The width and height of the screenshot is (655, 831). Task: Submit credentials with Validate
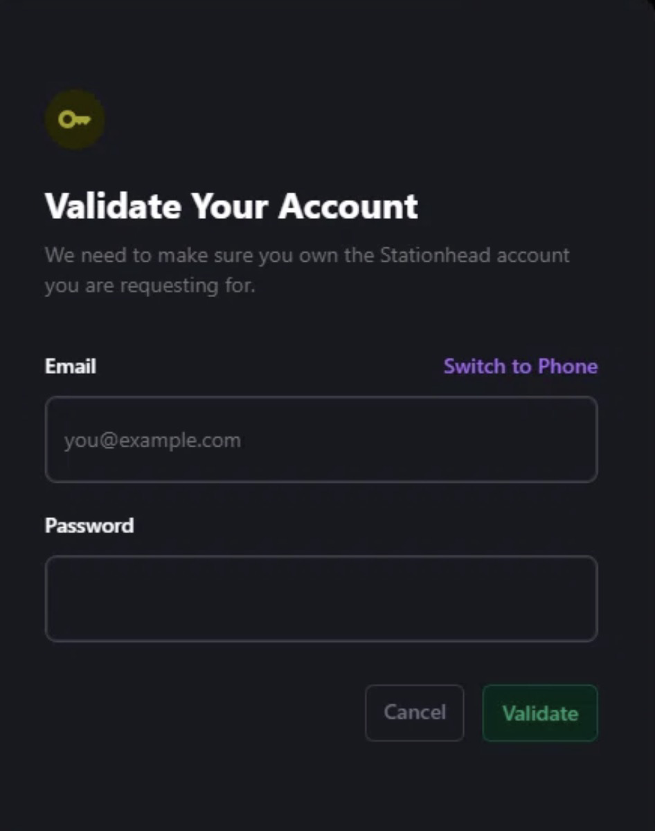coord(539,713)
